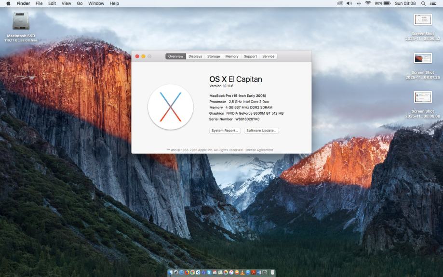This screenshot has width=443, height=277.
Task: Click the System Report button
Action: (225, 131)
